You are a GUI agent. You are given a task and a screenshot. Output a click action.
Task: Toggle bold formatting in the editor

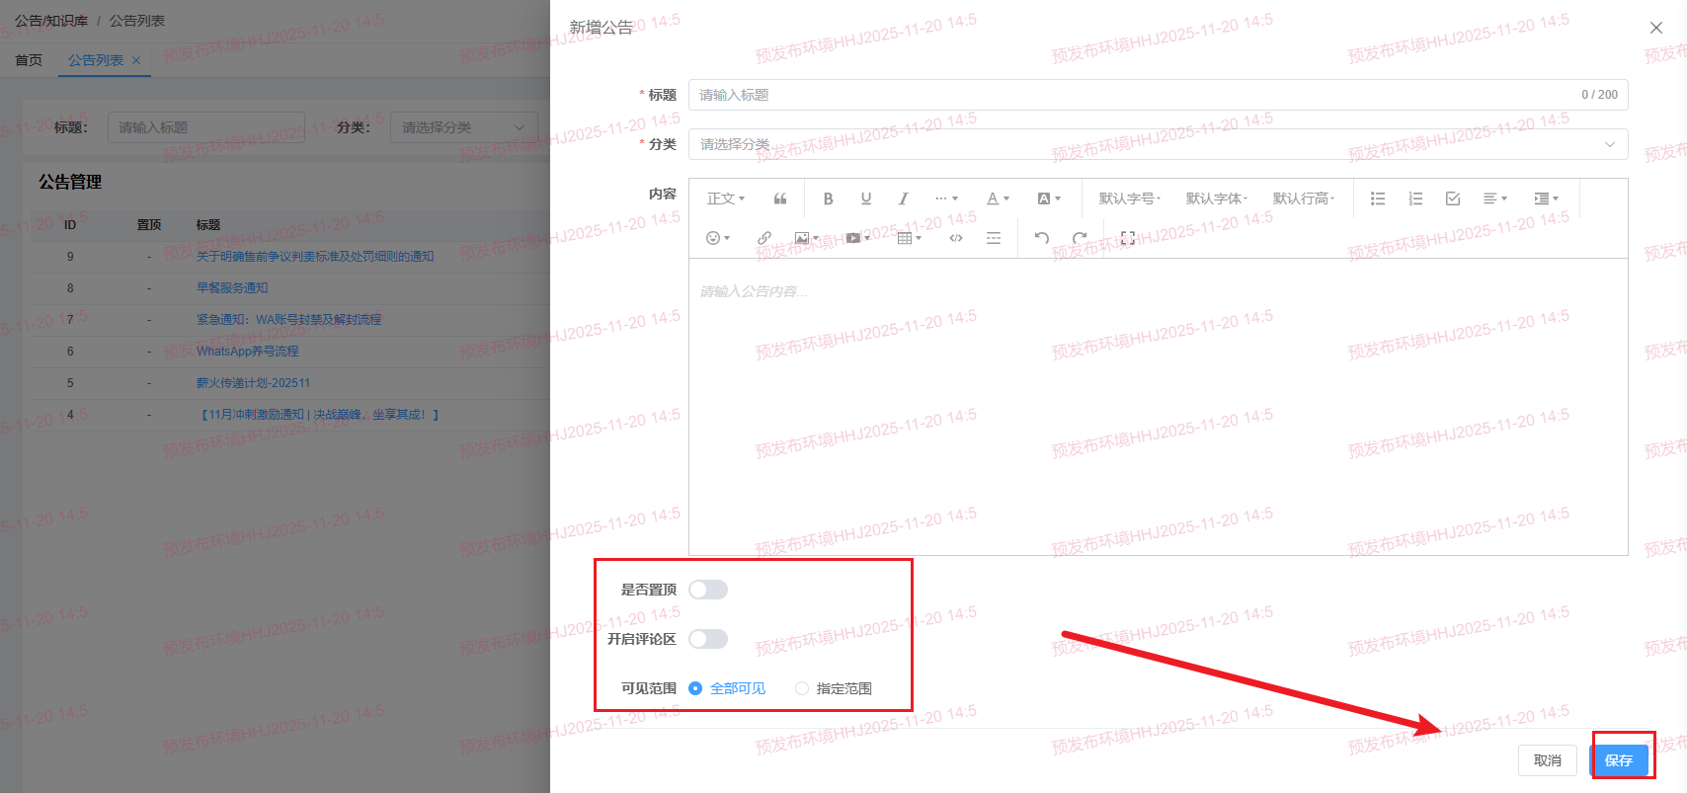828,198
